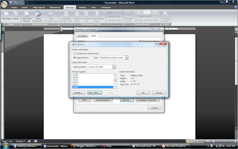
Task: Click the Update Labels ribbon item
Action: click(113, 20)
